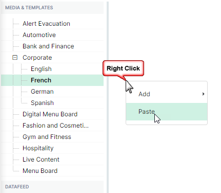221x193 pixels.
Task: Click the Media & Templates section header
Action: click(x=29, y=8)
